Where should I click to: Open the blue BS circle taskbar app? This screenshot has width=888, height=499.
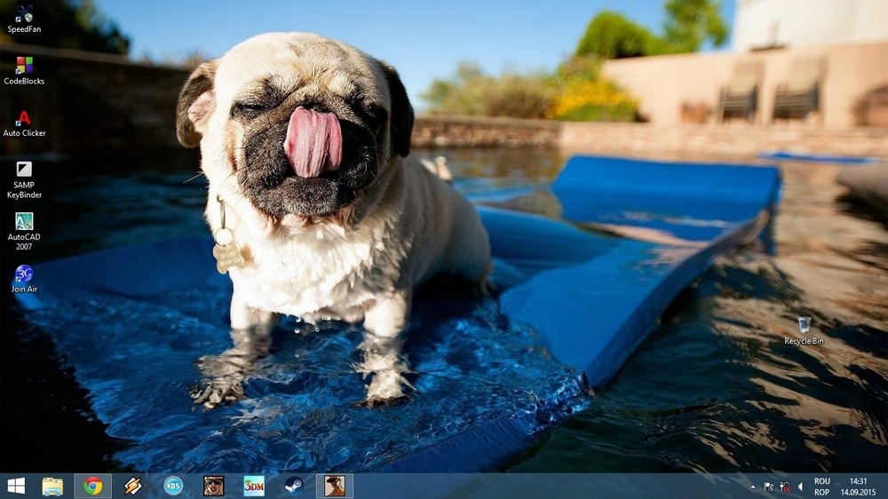pos(173,486)
